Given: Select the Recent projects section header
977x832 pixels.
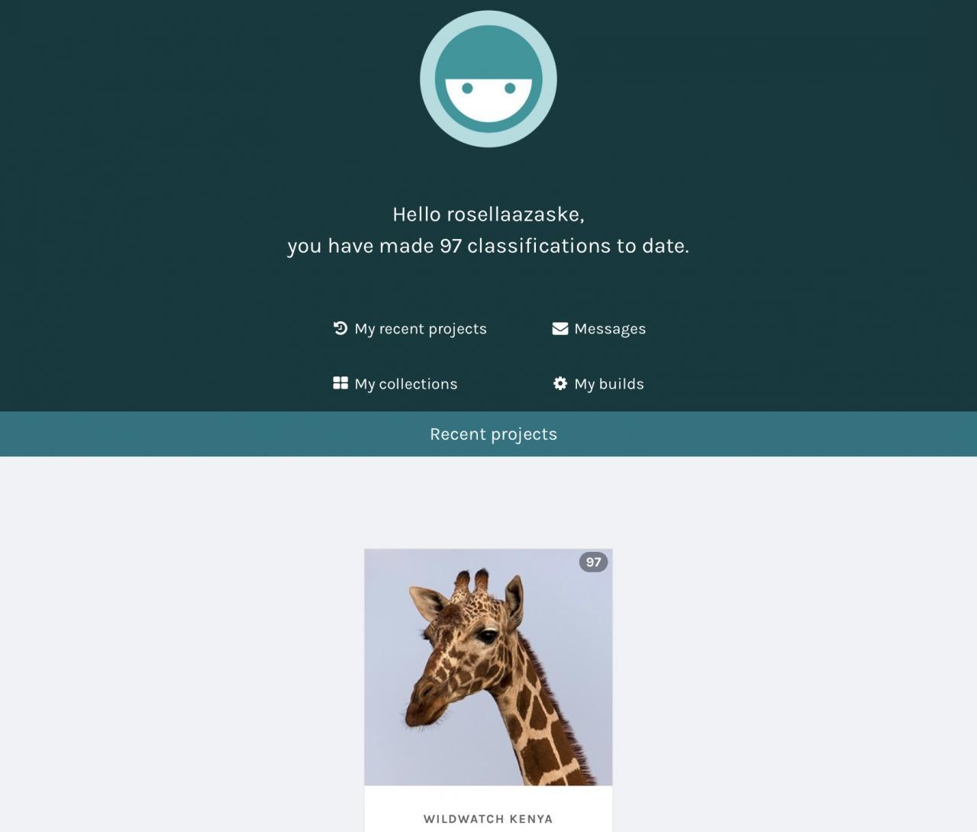Looking at the screenshot, I should 488,434.
